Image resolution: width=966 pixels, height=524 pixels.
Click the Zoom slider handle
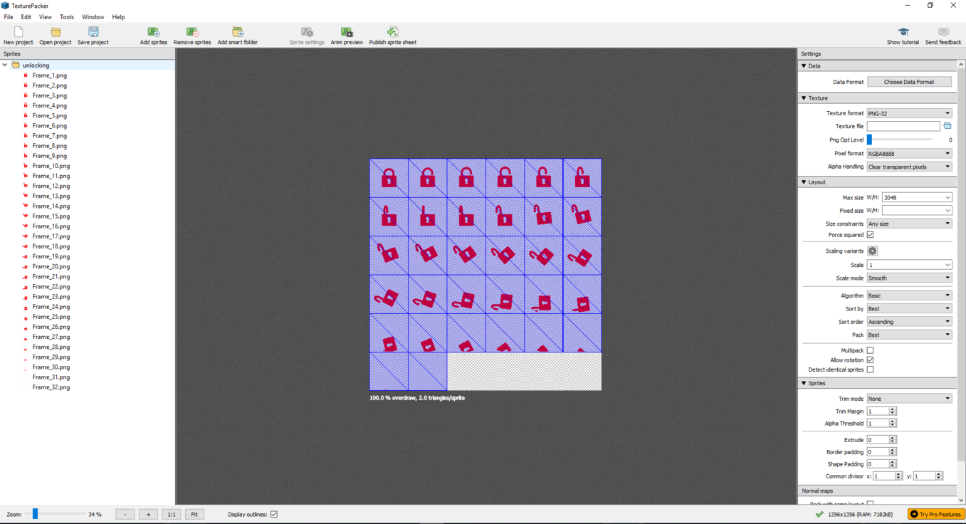coord(35,514)
